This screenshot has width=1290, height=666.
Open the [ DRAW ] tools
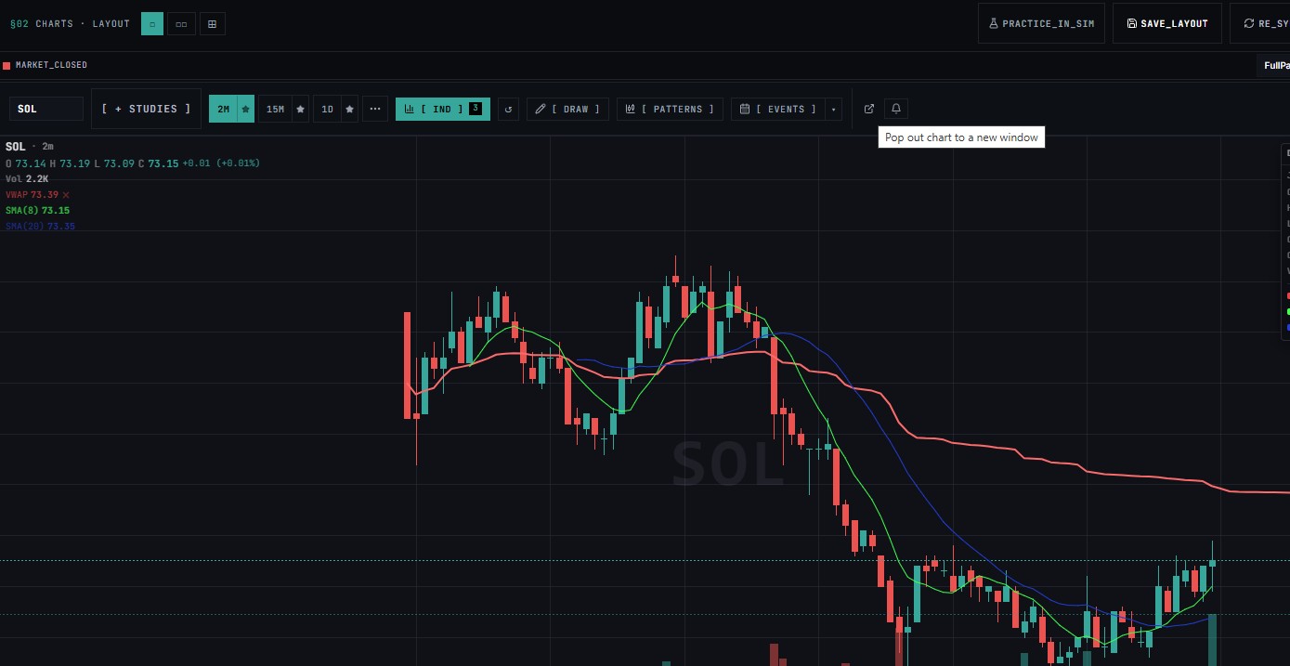pos(568,109)
